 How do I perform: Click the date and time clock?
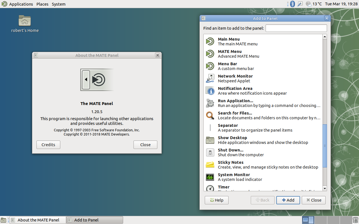[x=341, y=4]
